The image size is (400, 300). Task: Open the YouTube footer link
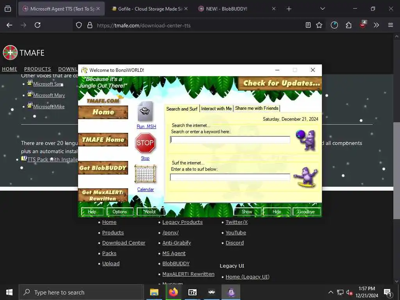(x=236, y=233)
